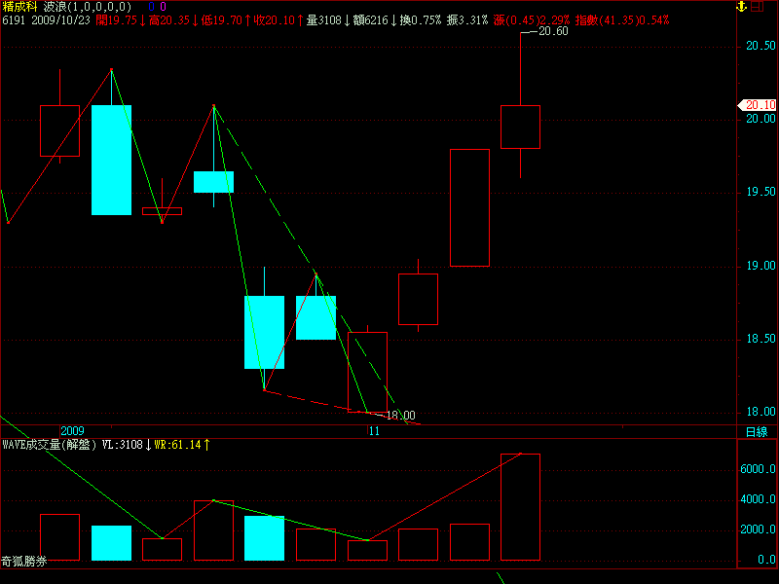Select the stock name 精成科
This screenshot has width=779, height=584.
[x=19, y=7]
